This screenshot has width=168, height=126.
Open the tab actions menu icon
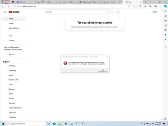(13, 2)
